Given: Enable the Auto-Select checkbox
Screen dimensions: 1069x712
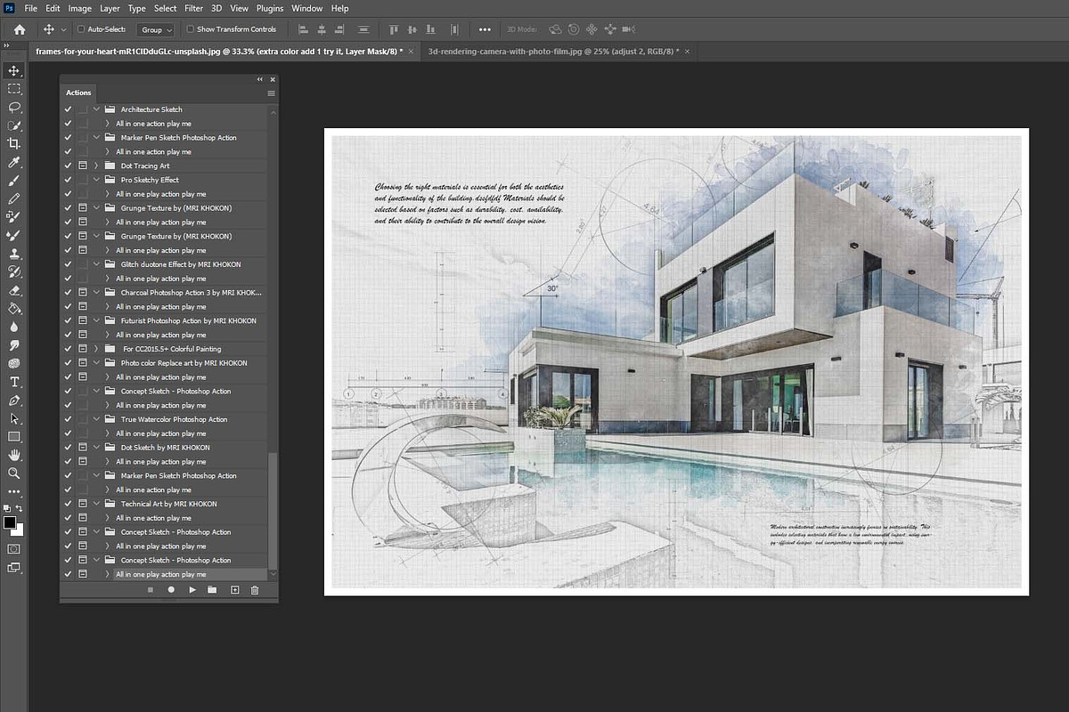Looking at the screenshot, I should (80, 29).
